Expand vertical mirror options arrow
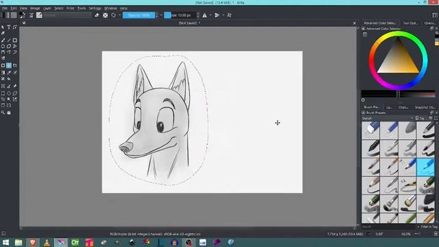 [x=223, y=15]
